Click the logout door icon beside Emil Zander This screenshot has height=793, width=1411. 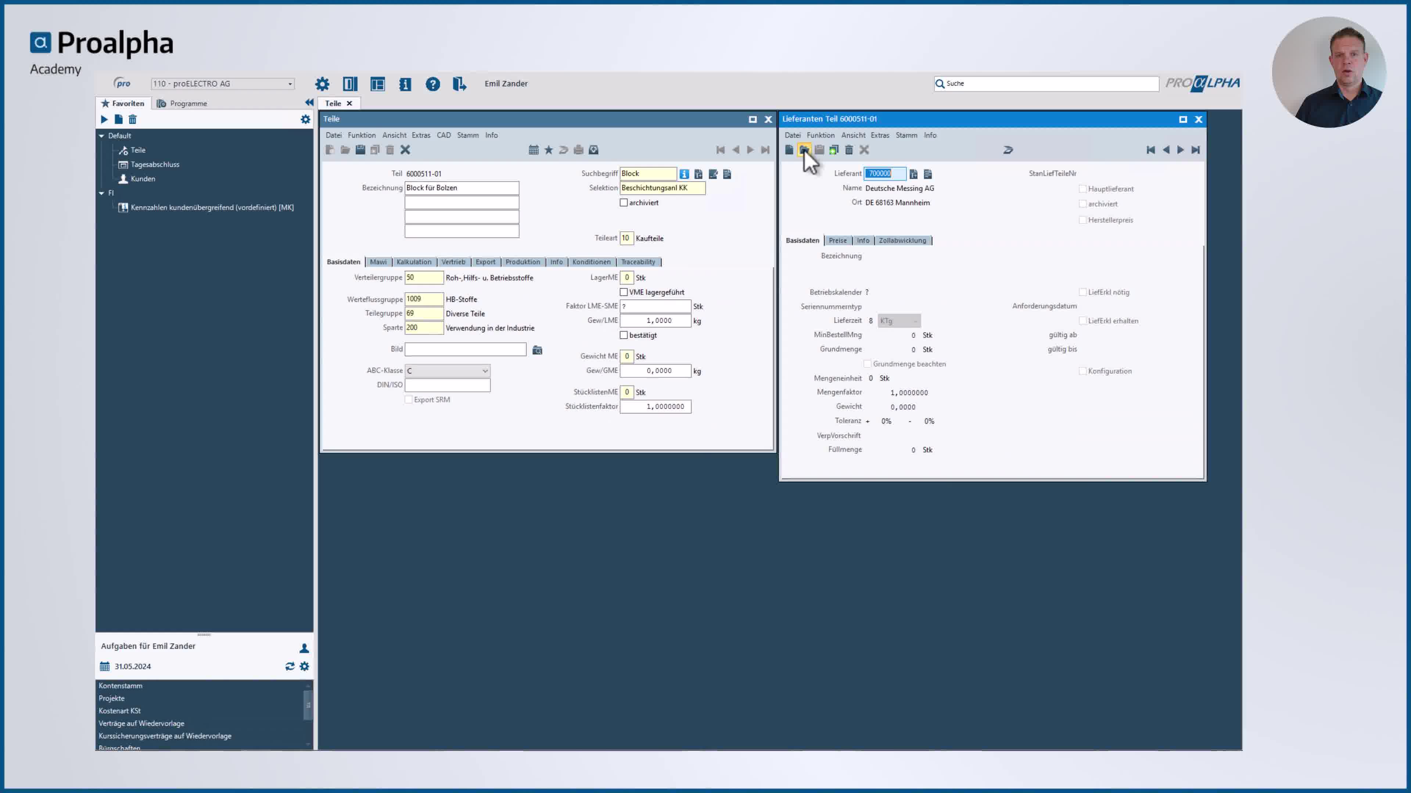459,84
